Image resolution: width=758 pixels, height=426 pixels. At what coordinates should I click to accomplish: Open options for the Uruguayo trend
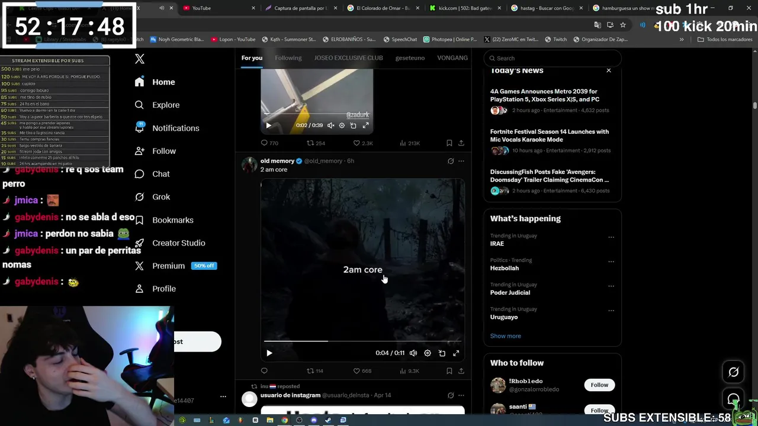pyautogui.click(x=611, y=311)
